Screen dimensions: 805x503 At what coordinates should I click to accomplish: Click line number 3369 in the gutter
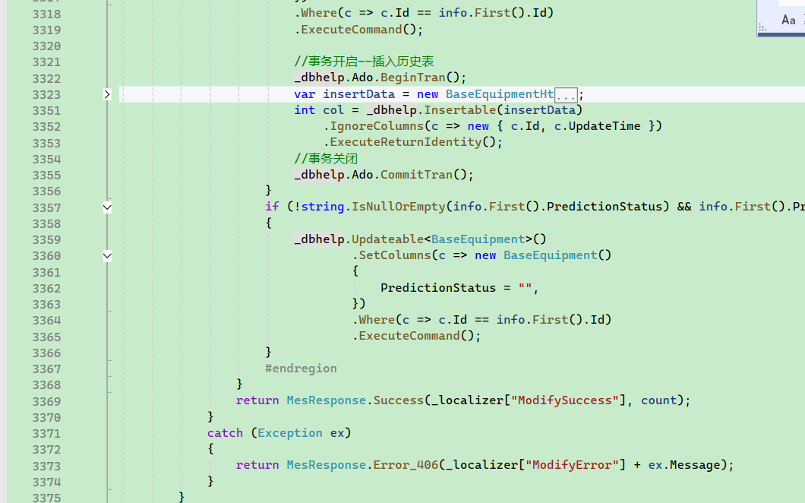(46, 400)
